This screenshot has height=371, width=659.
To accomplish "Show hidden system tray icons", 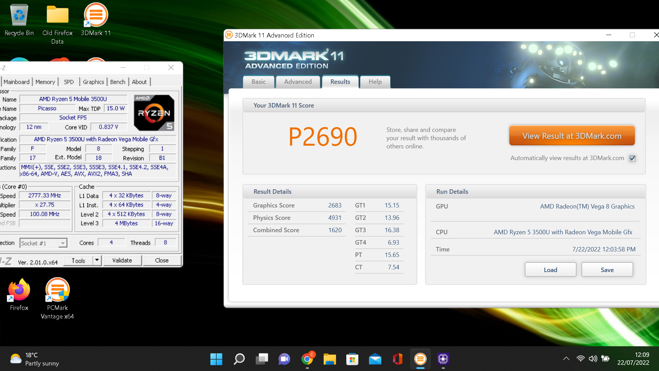I will click(566, 359).
